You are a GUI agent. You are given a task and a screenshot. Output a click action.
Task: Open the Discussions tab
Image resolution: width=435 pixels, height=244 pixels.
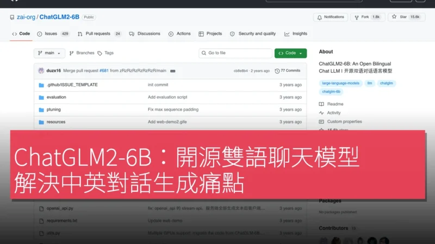(145, 34)
